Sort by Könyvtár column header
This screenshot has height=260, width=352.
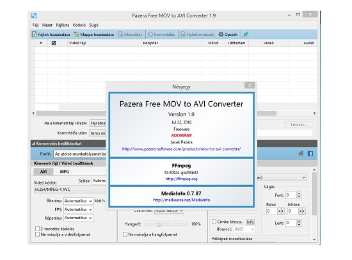172,43
